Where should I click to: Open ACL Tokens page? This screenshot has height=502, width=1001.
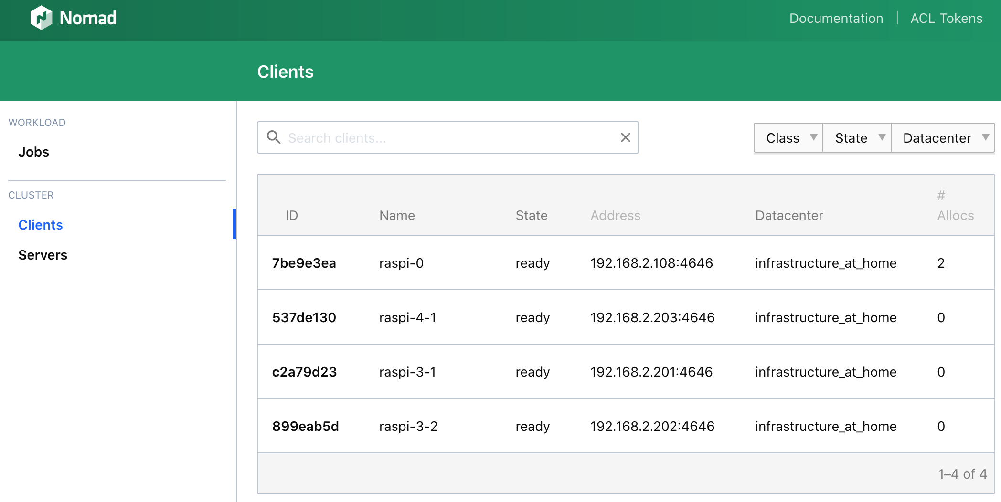946,18
